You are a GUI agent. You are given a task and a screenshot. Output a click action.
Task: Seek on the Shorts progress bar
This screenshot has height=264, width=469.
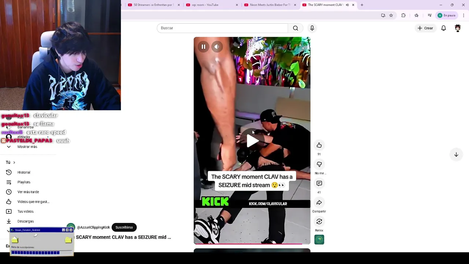click(x=252, y=243)
